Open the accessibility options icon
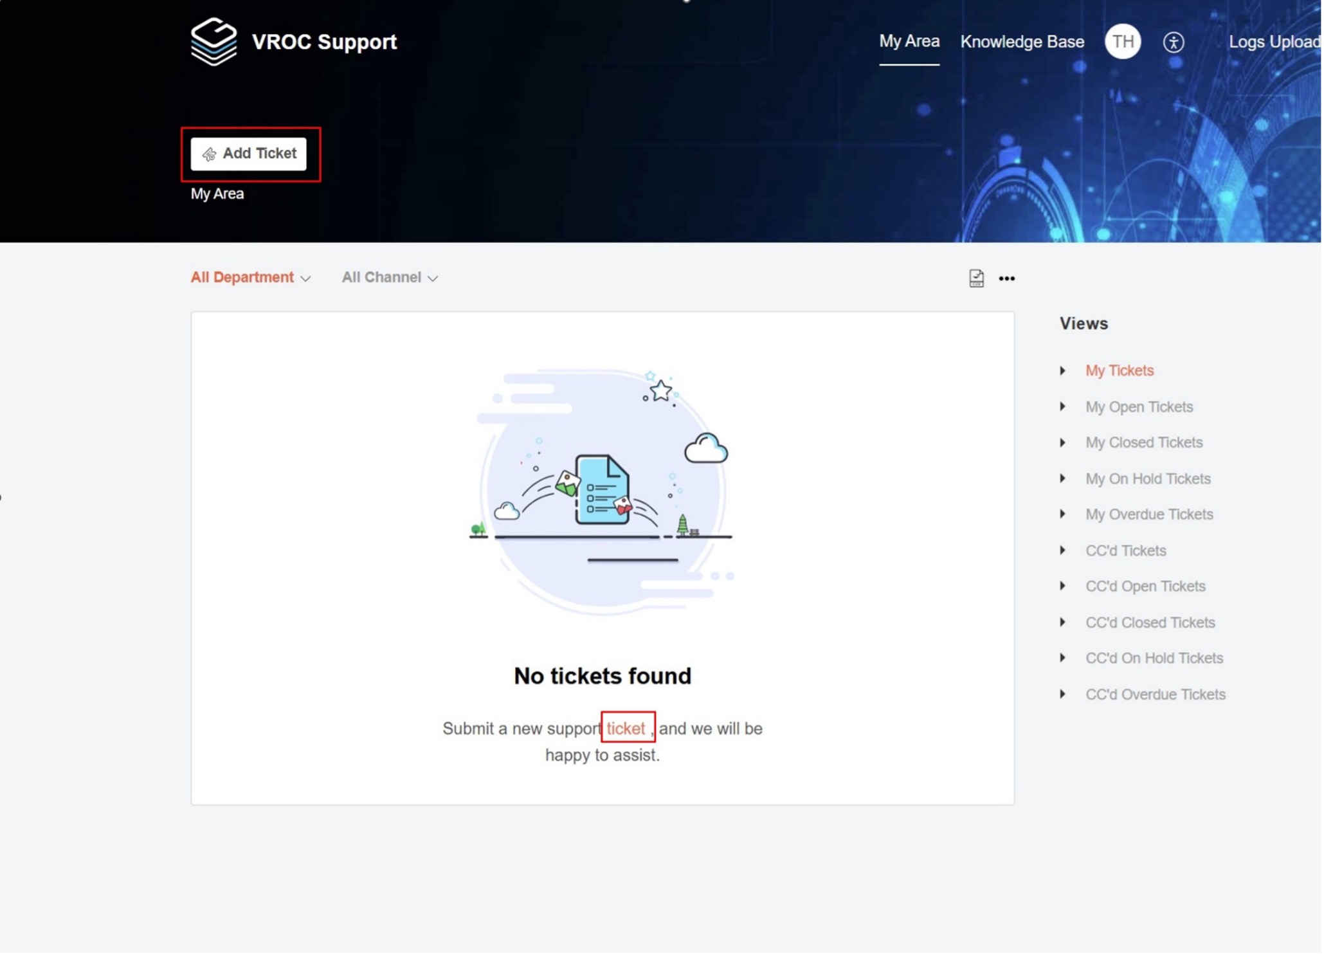Image resolution: width=1324 pixels, height=955 pixels. (1173, 42)
